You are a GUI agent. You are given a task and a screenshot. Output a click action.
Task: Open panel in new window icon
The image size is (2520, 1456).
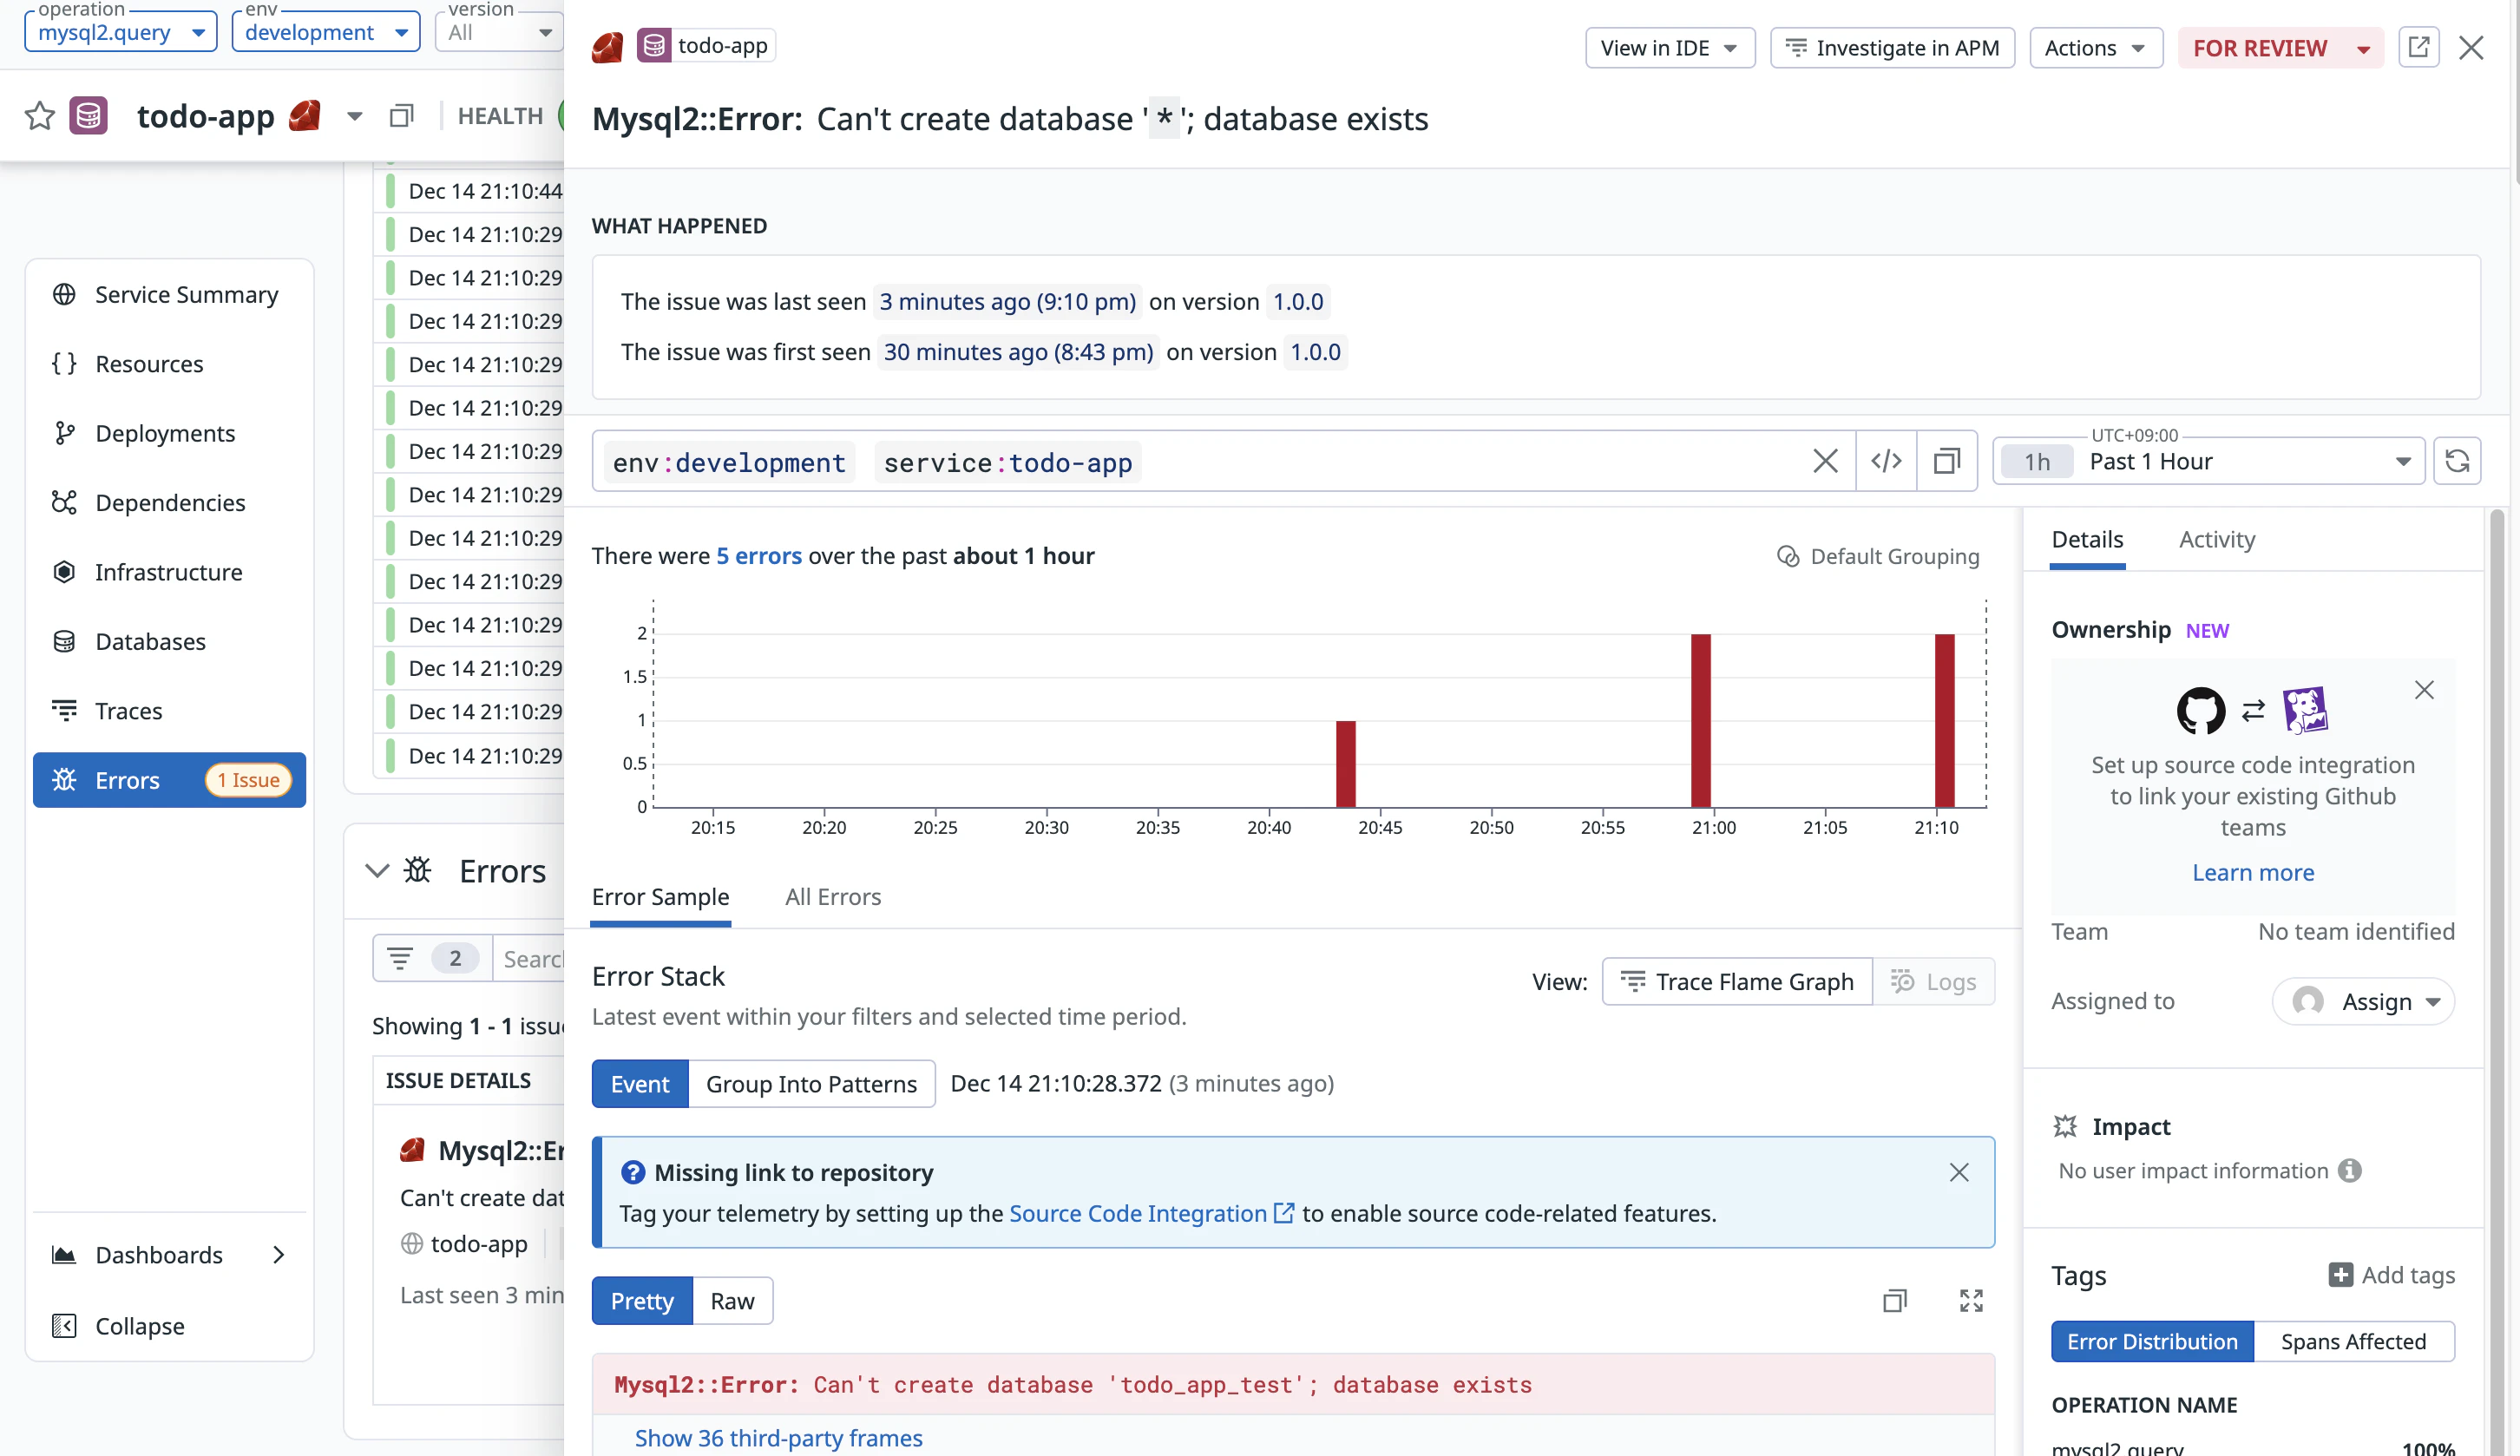[2418, 47]
